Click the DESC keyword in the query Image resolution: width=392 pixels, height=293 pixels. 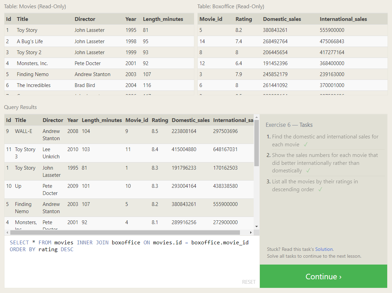click(67, 249)
